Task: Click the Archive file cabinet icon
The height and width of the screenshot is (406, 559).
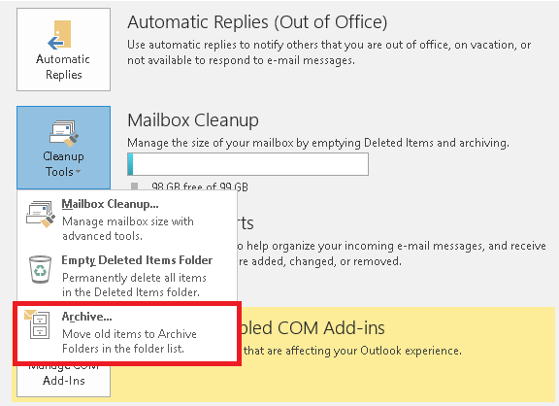Action: point(37,324)
